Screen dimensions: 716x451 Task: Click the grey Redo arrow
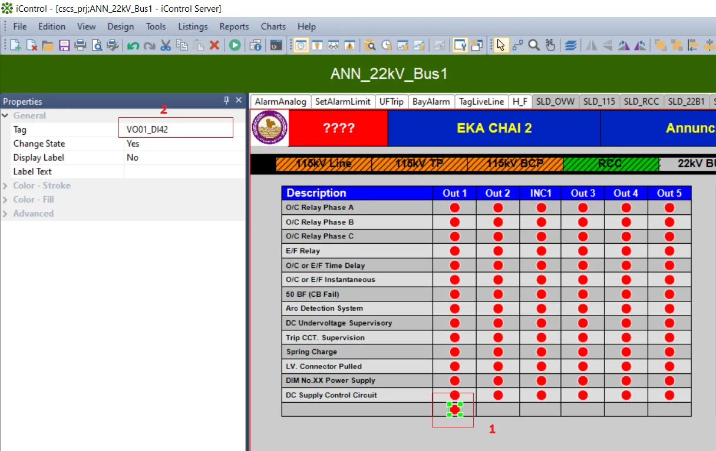coord(150,45)
